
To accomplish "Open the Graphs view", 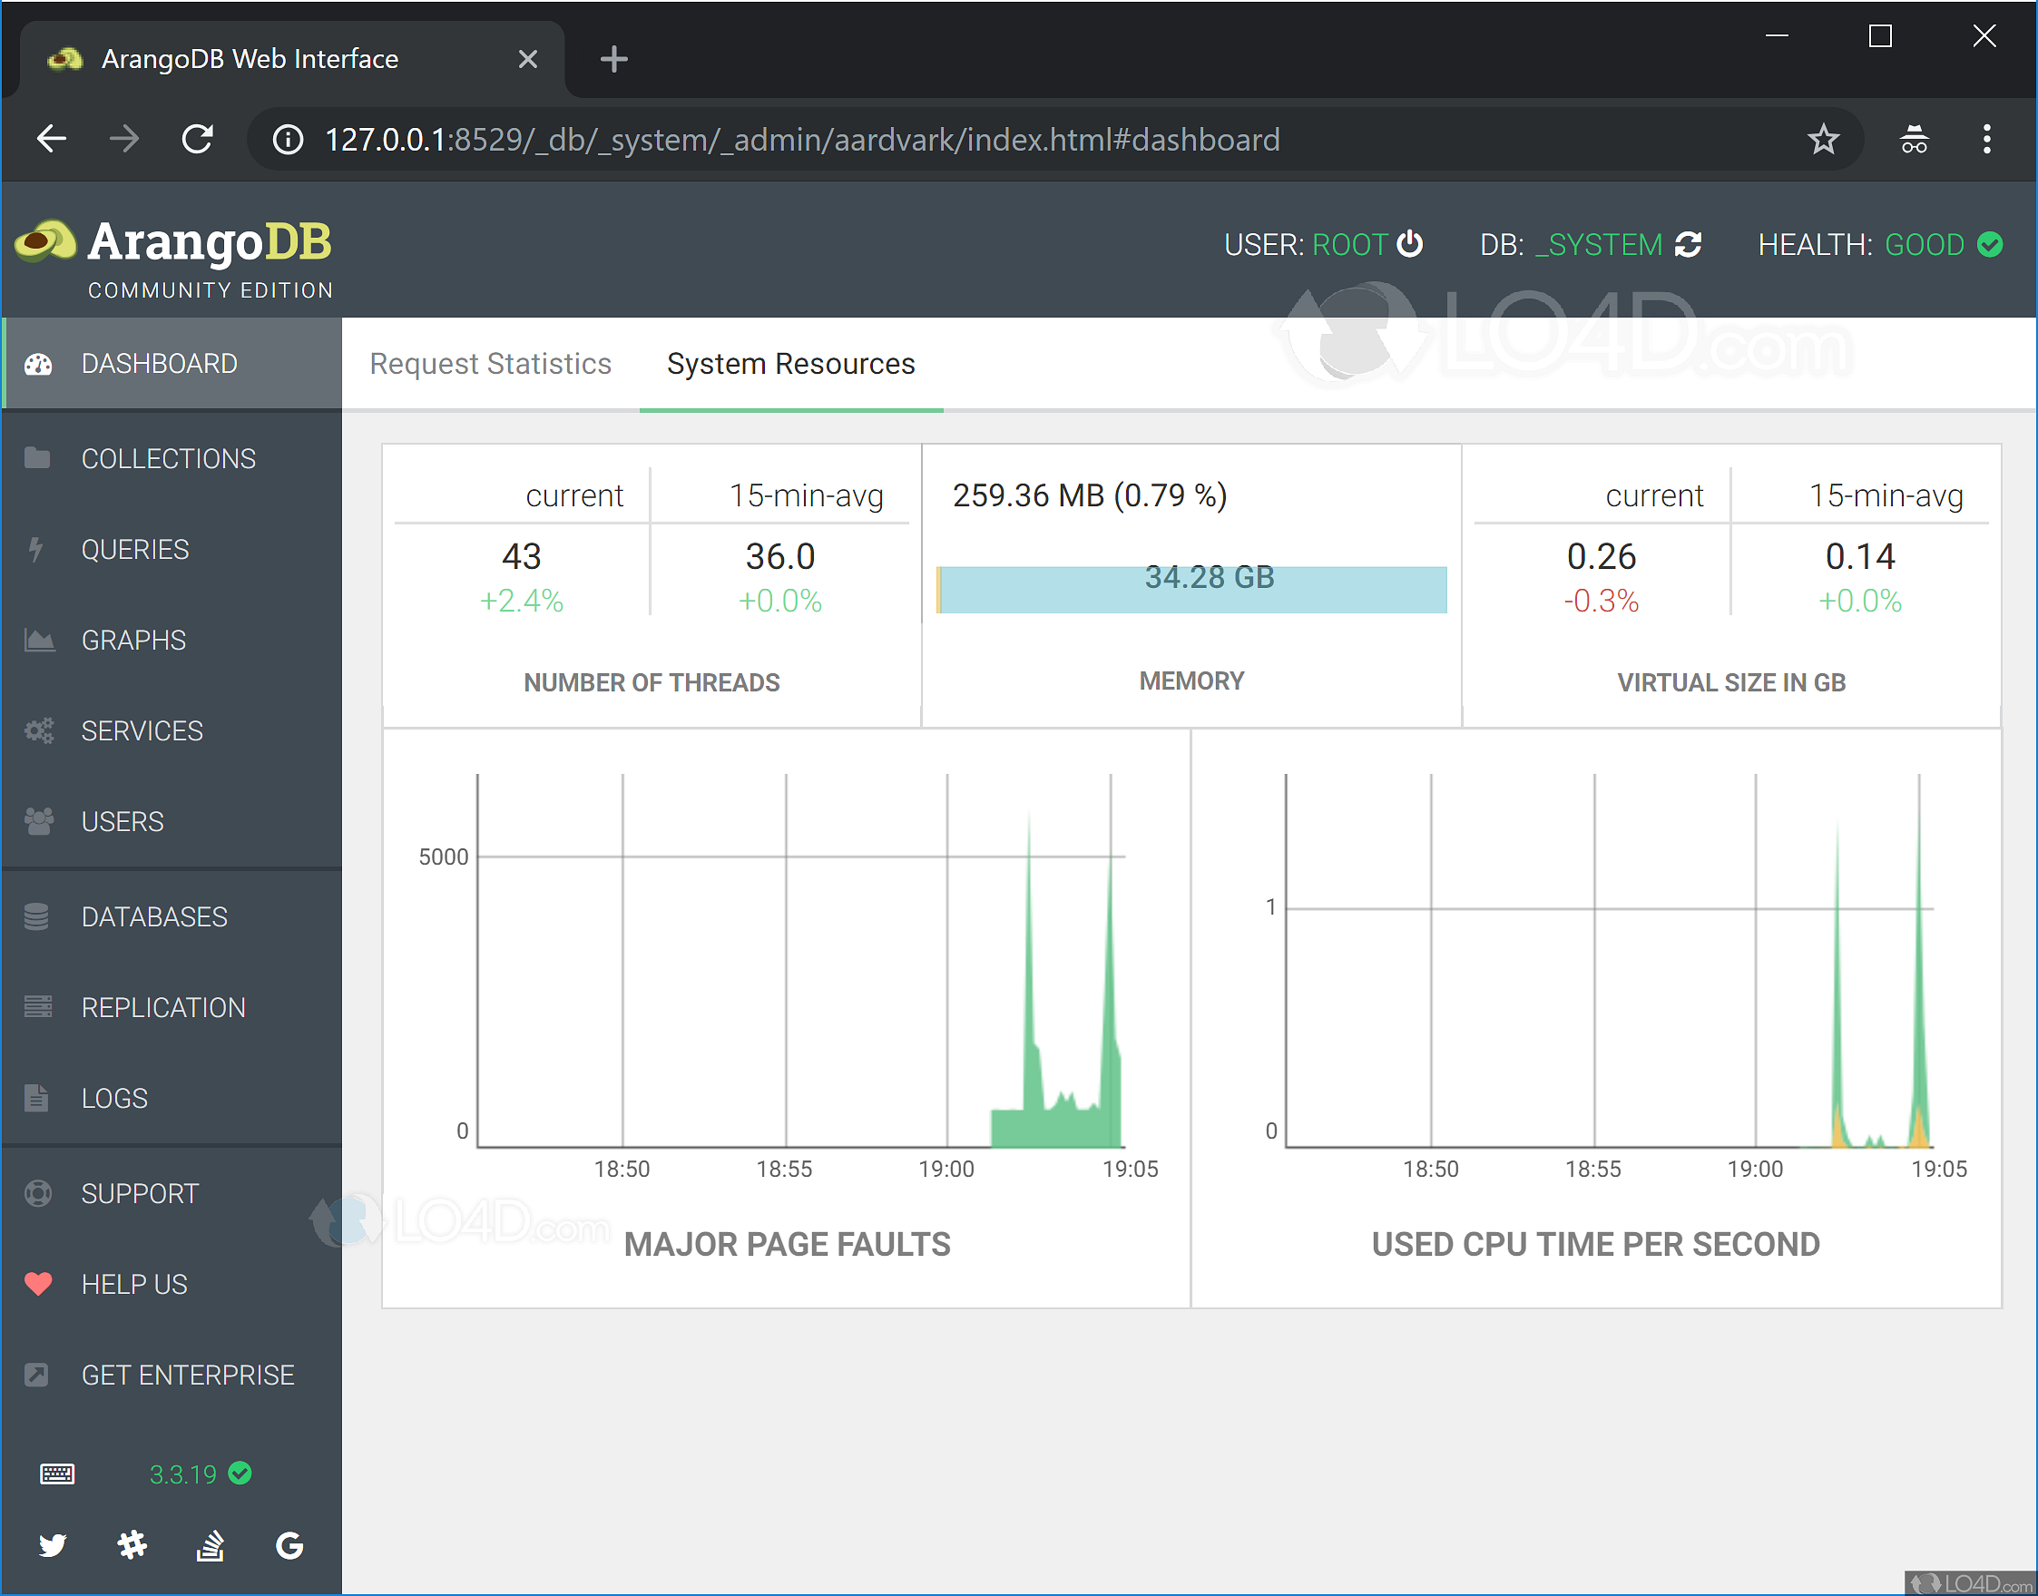I will (133, 639).
